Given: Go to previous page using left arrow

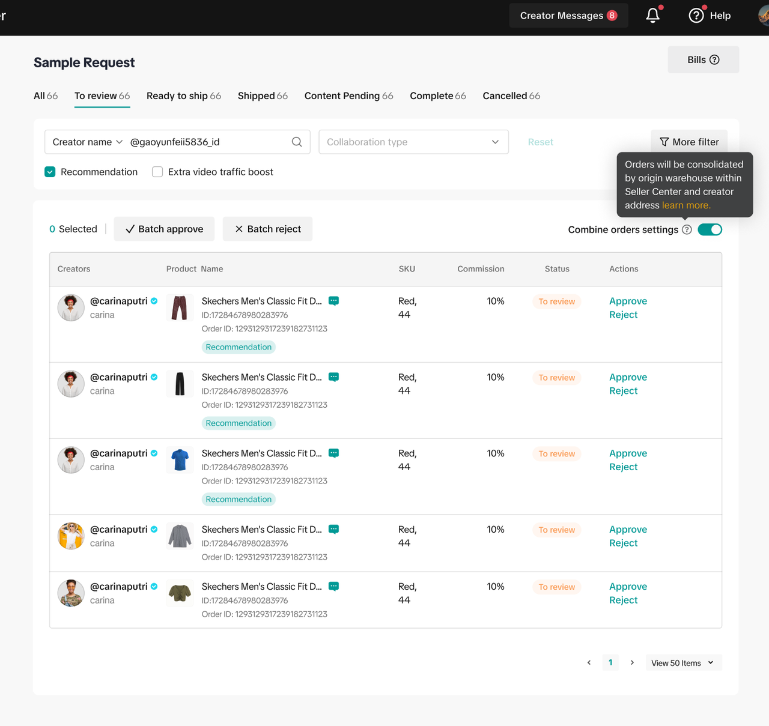Looking at the screenshot, I should [x=589, y=663].
